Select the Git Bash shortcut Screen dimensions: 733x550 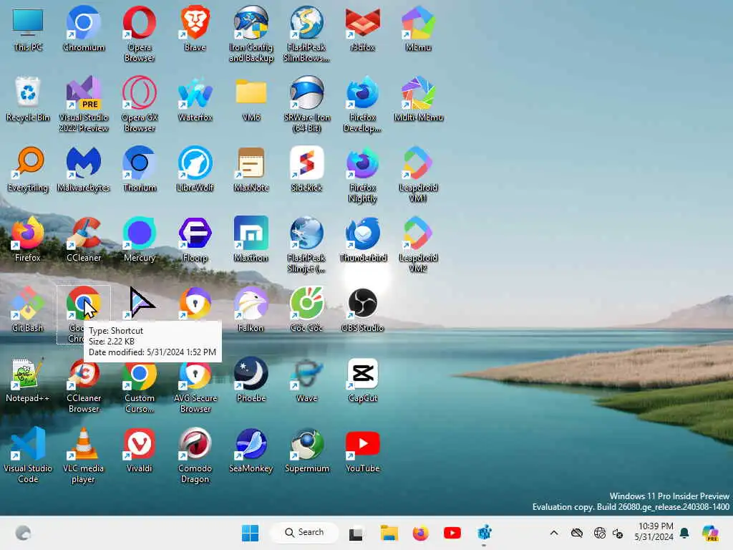click(x=28, y=309)
